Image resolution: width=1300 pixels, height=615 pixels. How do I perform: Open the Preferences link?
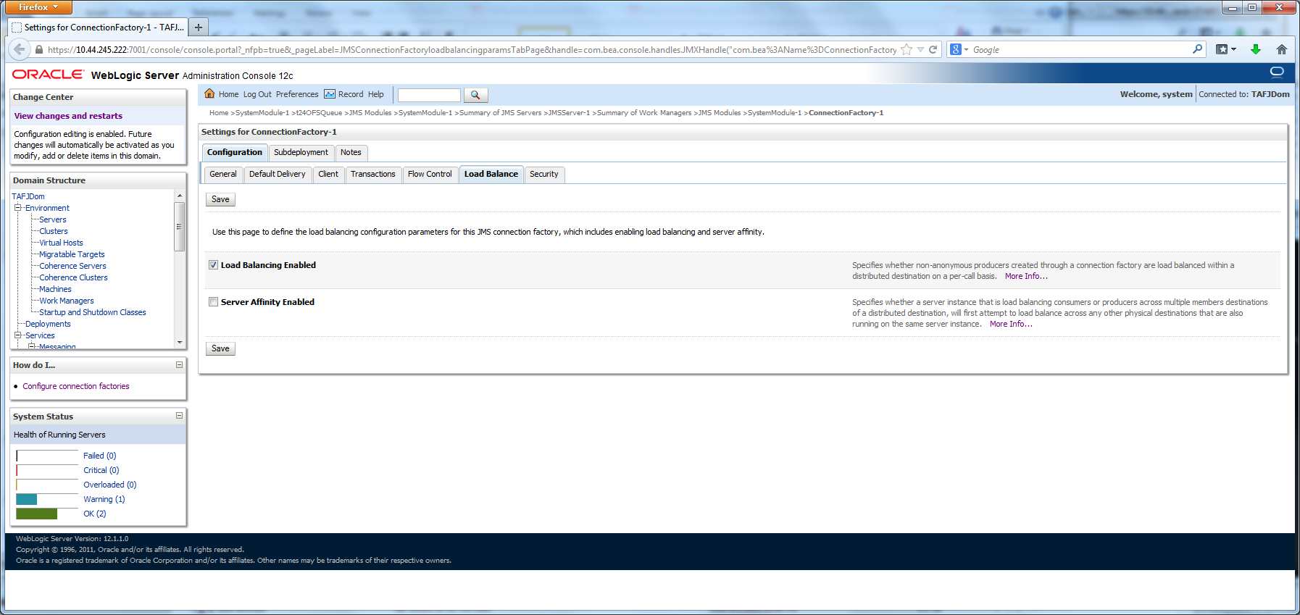tap(297, 94)
